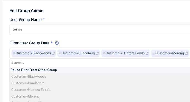Open Customer=Bundaberg filter external link icon
The height and width of the screenshot is (102, 190).
point(97,53)
